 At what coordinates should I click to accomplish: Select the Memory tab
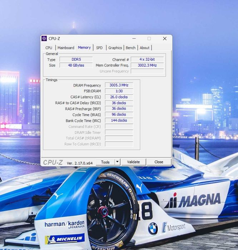click(84, 47)
